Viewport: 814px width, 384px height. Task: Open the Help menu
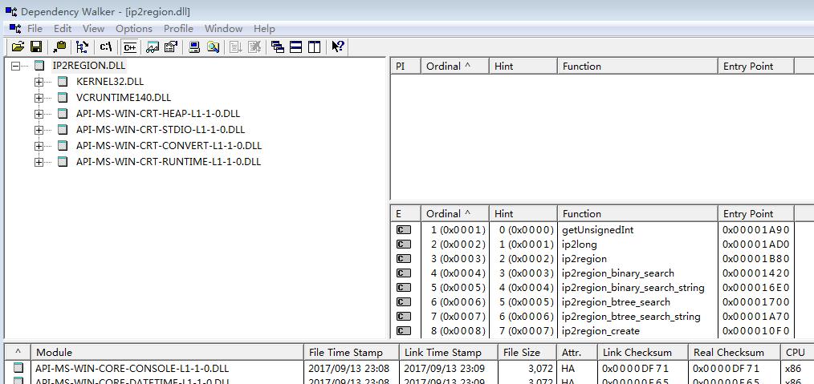[x=264, y=29]
